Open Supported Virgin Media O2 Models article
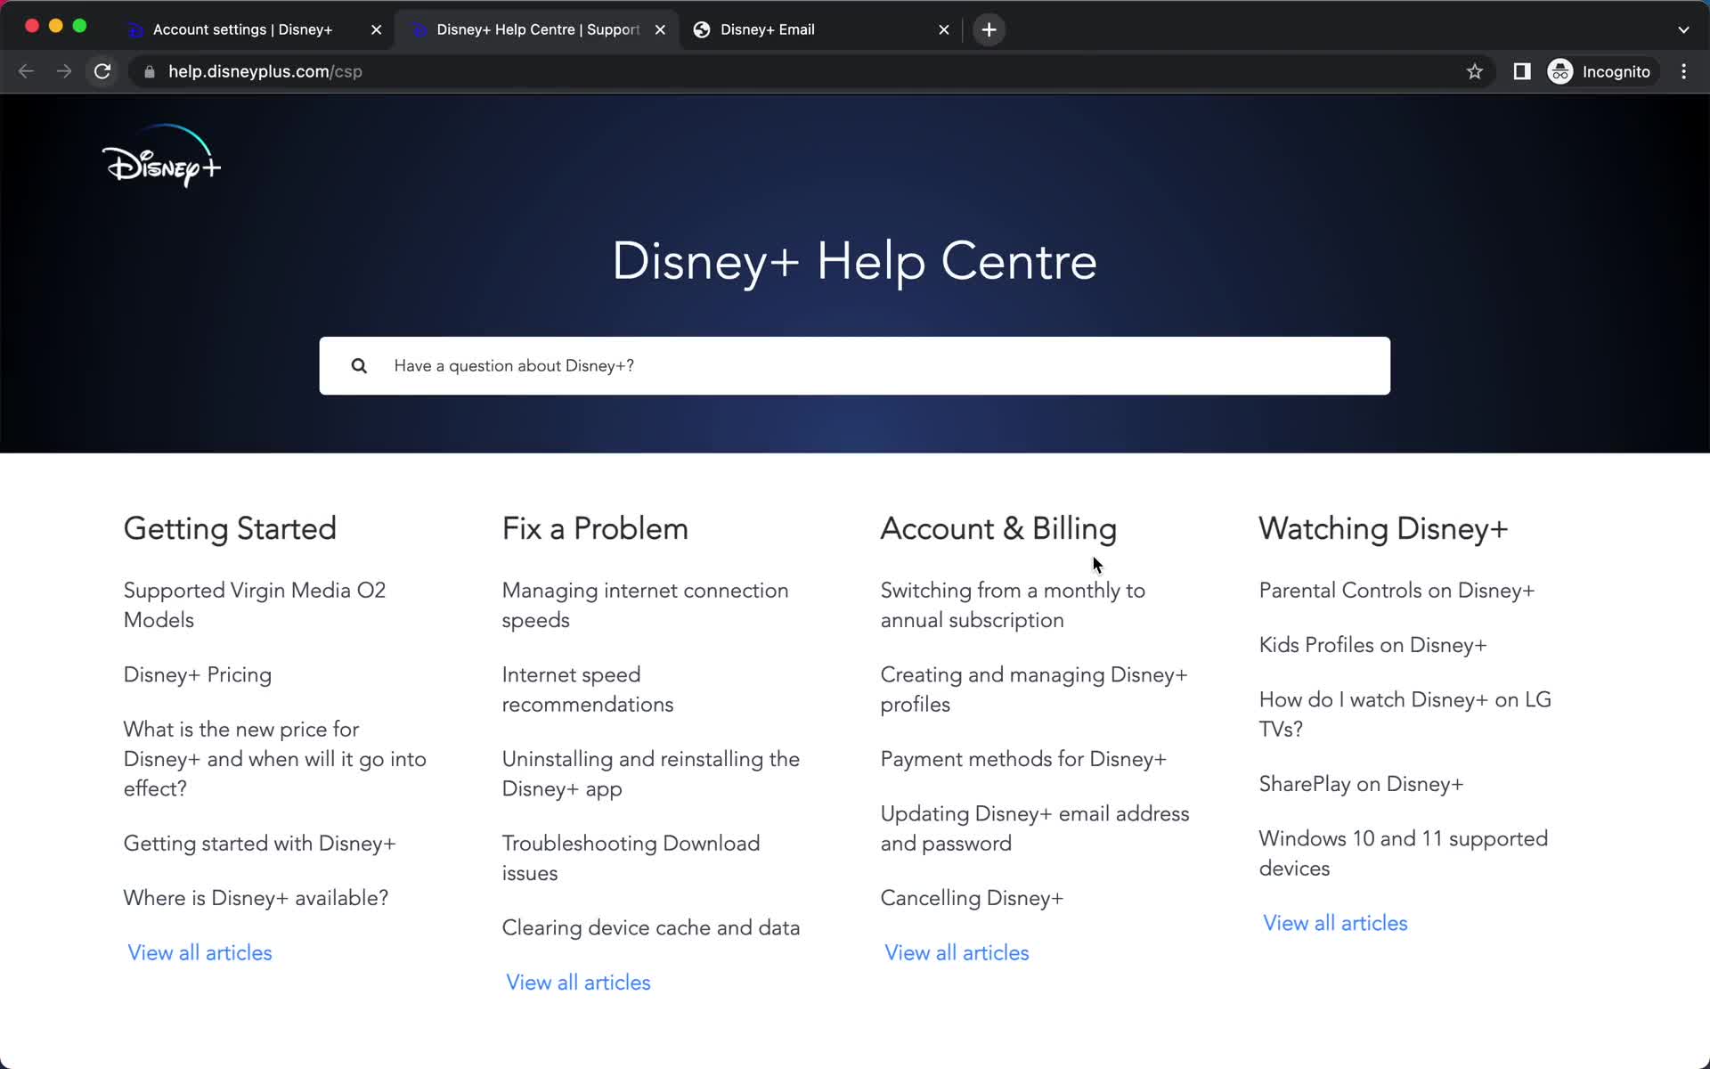 click(255, 605)
